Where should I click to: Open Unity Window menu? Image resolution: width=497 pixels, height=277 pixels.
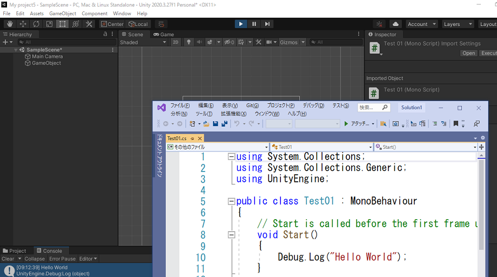(122, 14)
